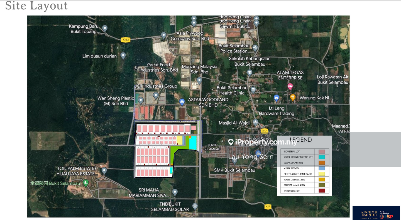Click the orange Warung Kak Ni restaurant pin

point(293,97)
